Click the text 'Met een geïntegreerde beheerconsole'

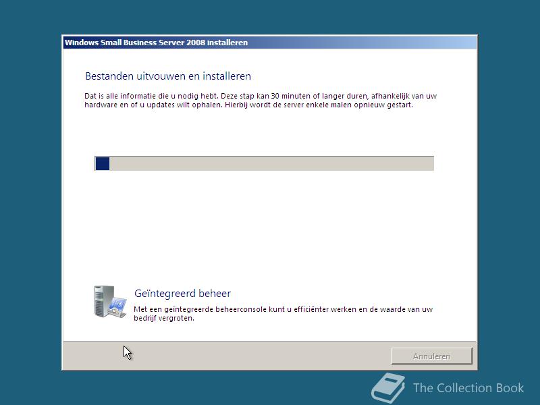click(200, 309)
